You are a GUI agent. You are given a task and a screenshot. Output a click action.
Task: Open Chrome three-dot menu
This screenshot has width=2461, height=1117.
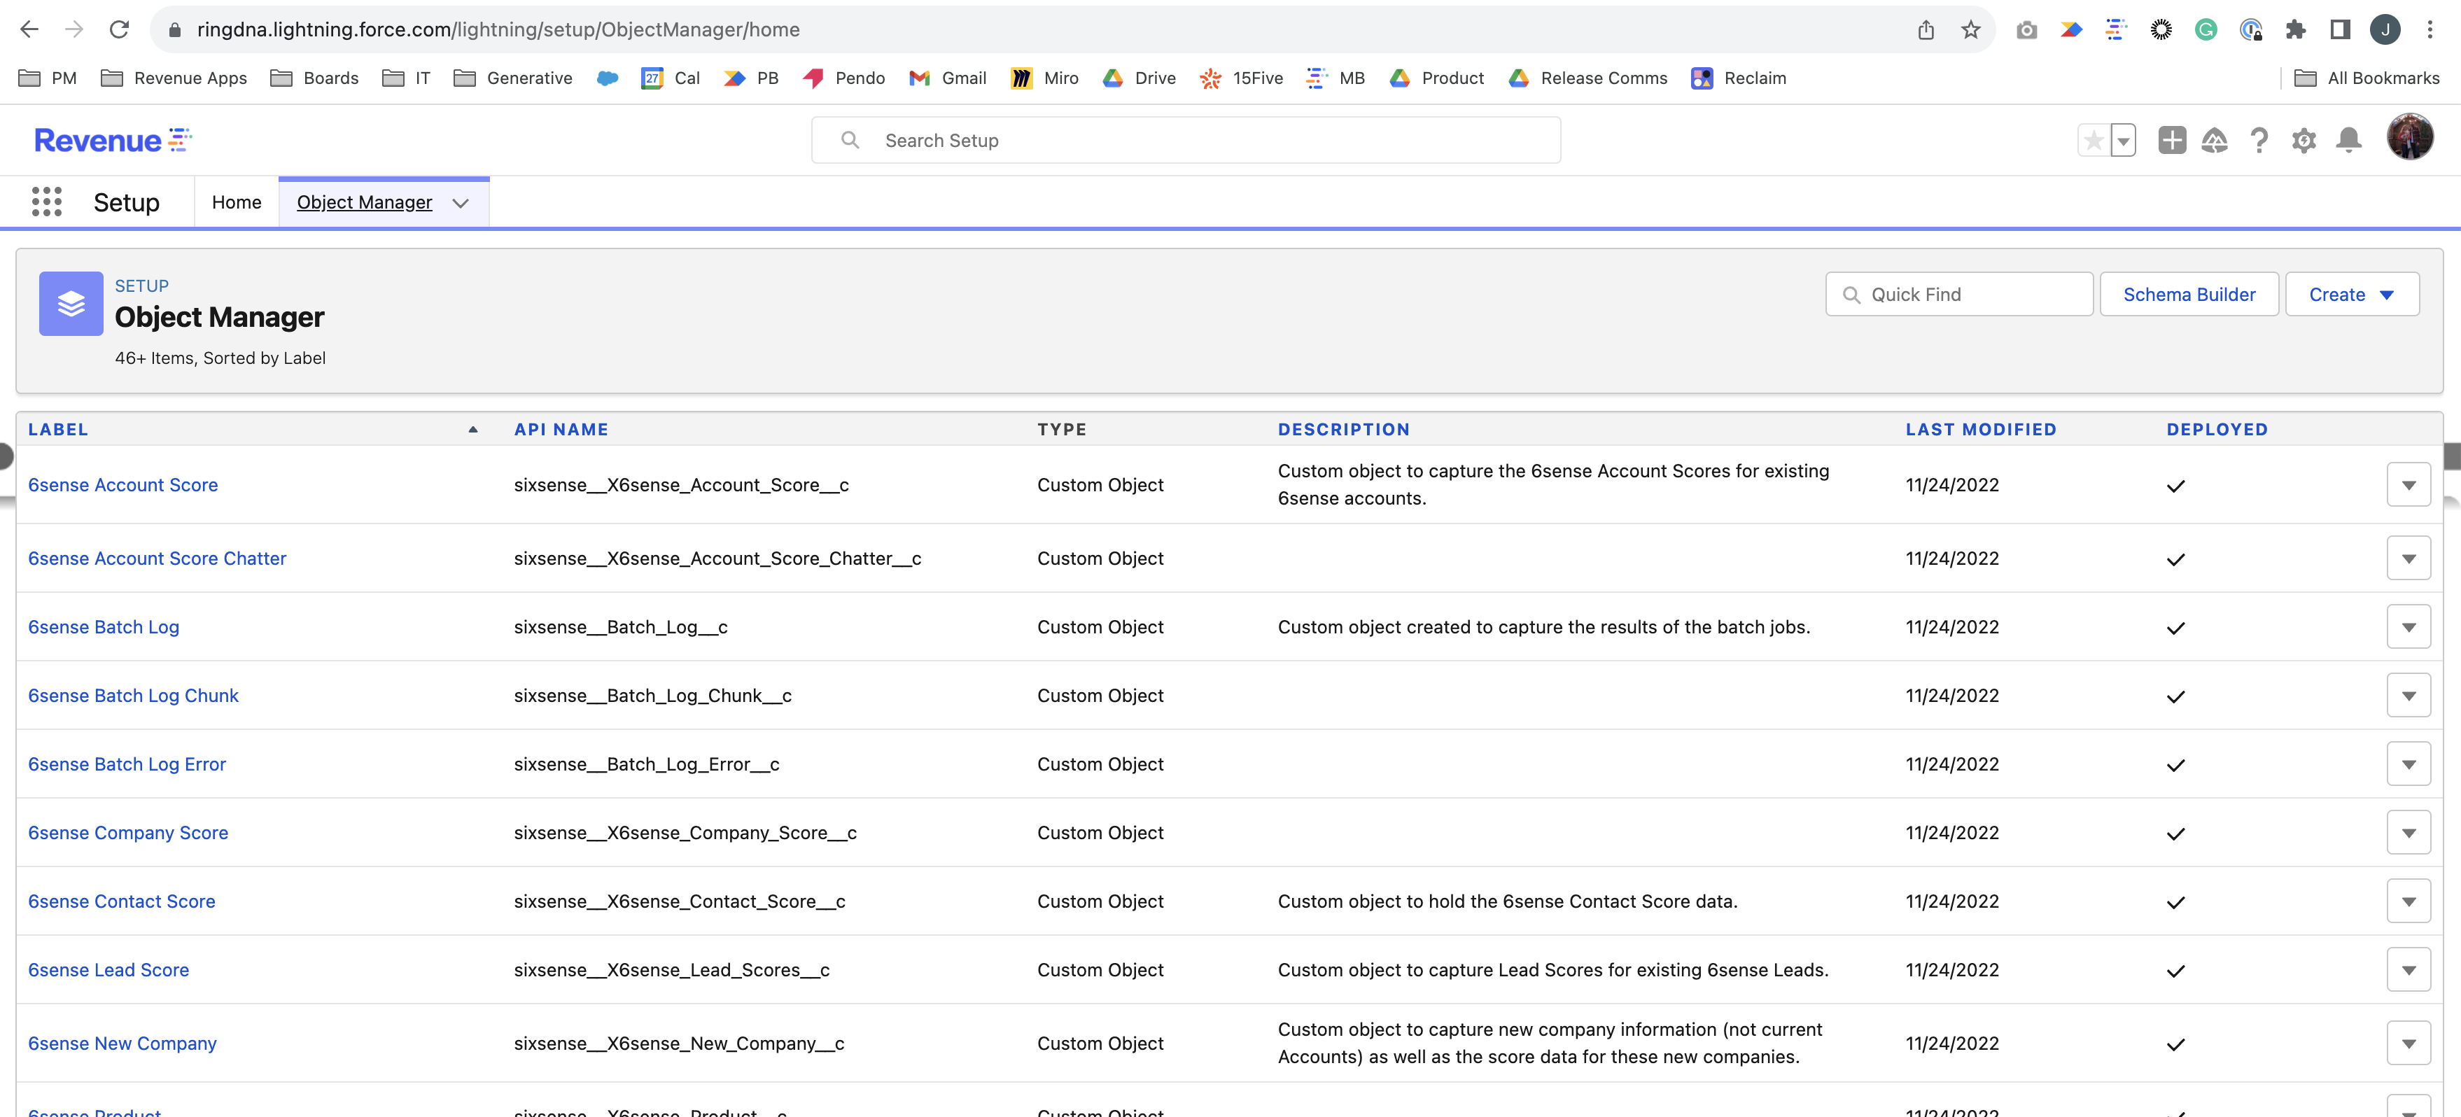2430,29
